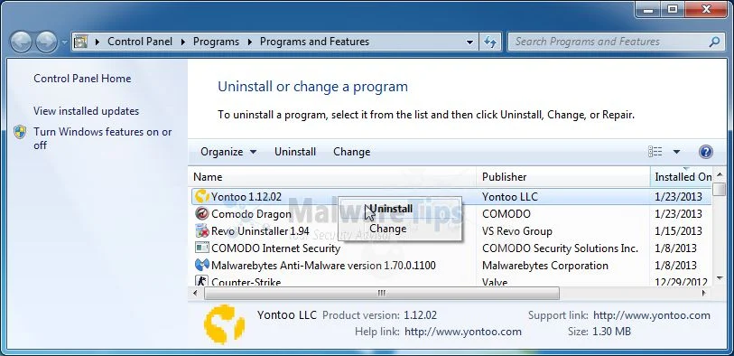Click Change in the toolbar
Screen dimensions: 734x356
[x=351, y=152]
